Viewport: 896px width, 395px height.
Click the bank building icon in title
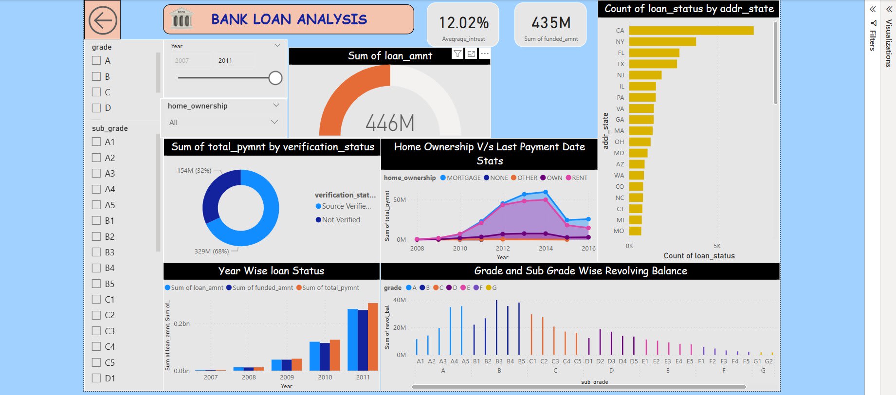[x=182, y=19]
